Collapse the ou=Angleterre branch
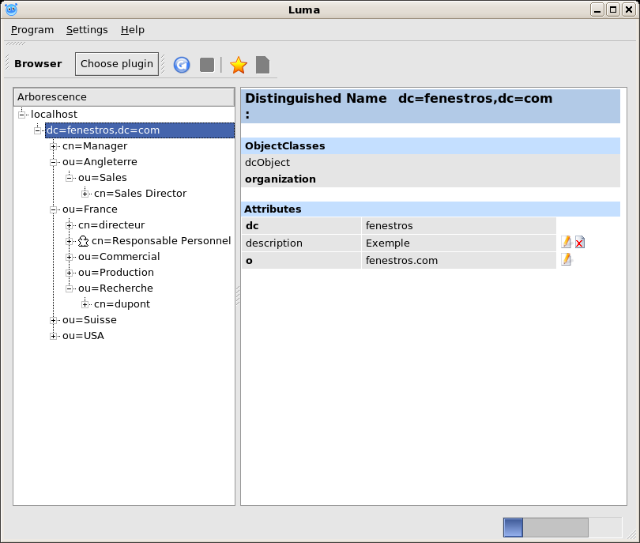This screenshot has width=640, height=543. click(54, 162)
